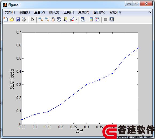
Task: Click the New Figure icon
Action: tap(6, 19)
